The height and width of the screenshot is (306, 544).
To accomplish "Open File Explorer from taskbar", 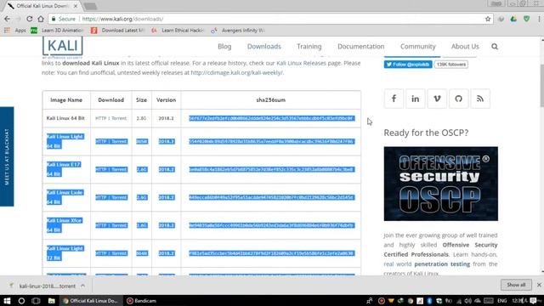I will (51, 301).
